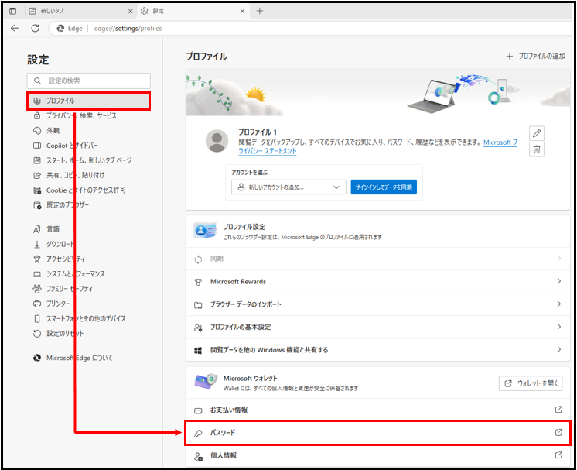Click サインインしてデータを同期 button
577x470 pixels.
384,187
